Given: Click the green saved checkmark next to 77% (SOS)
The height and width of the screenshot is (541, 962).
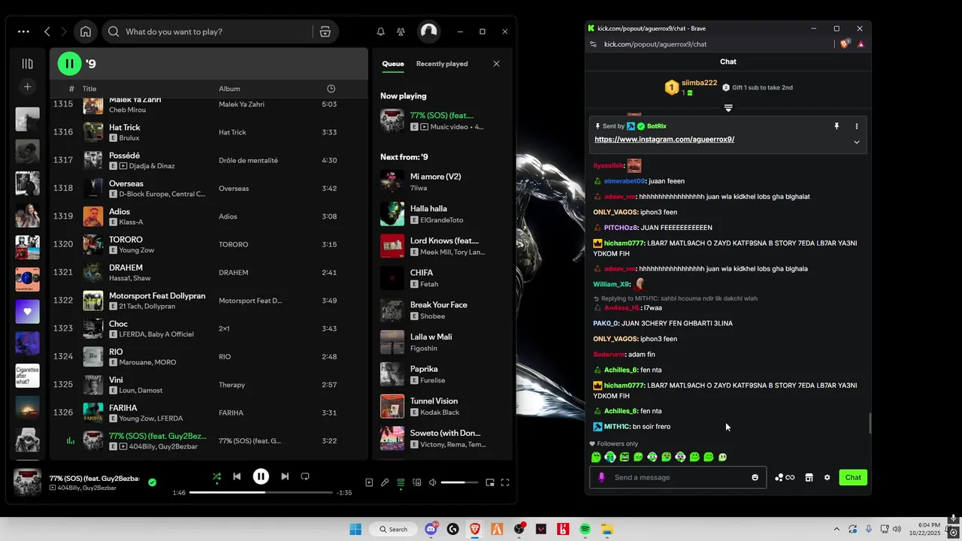Looking at the screenshot, I should click(x=153, y=482).
